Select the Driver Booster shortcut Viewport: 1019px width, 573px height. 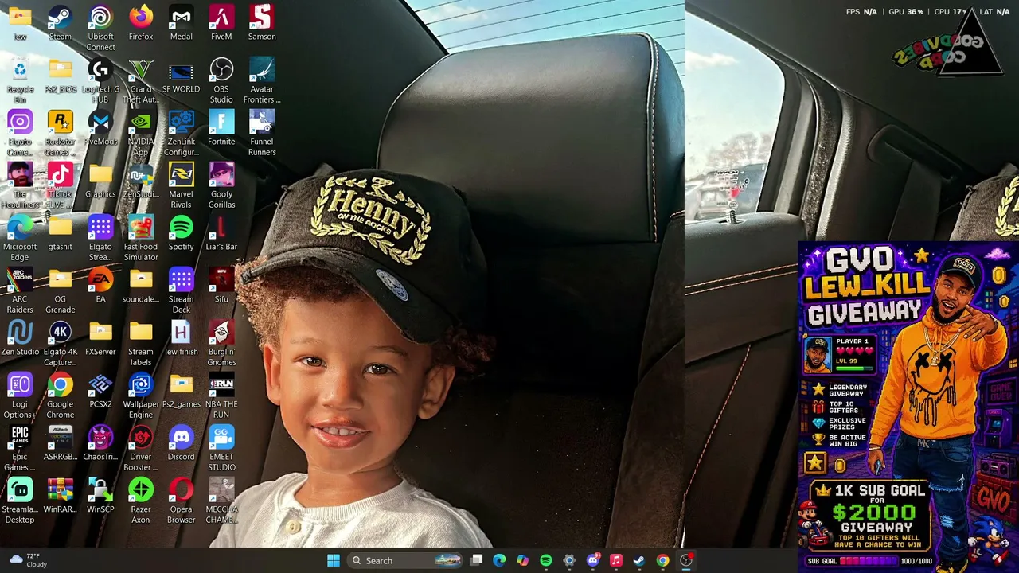pyautogui.click(x=141, y=449)
